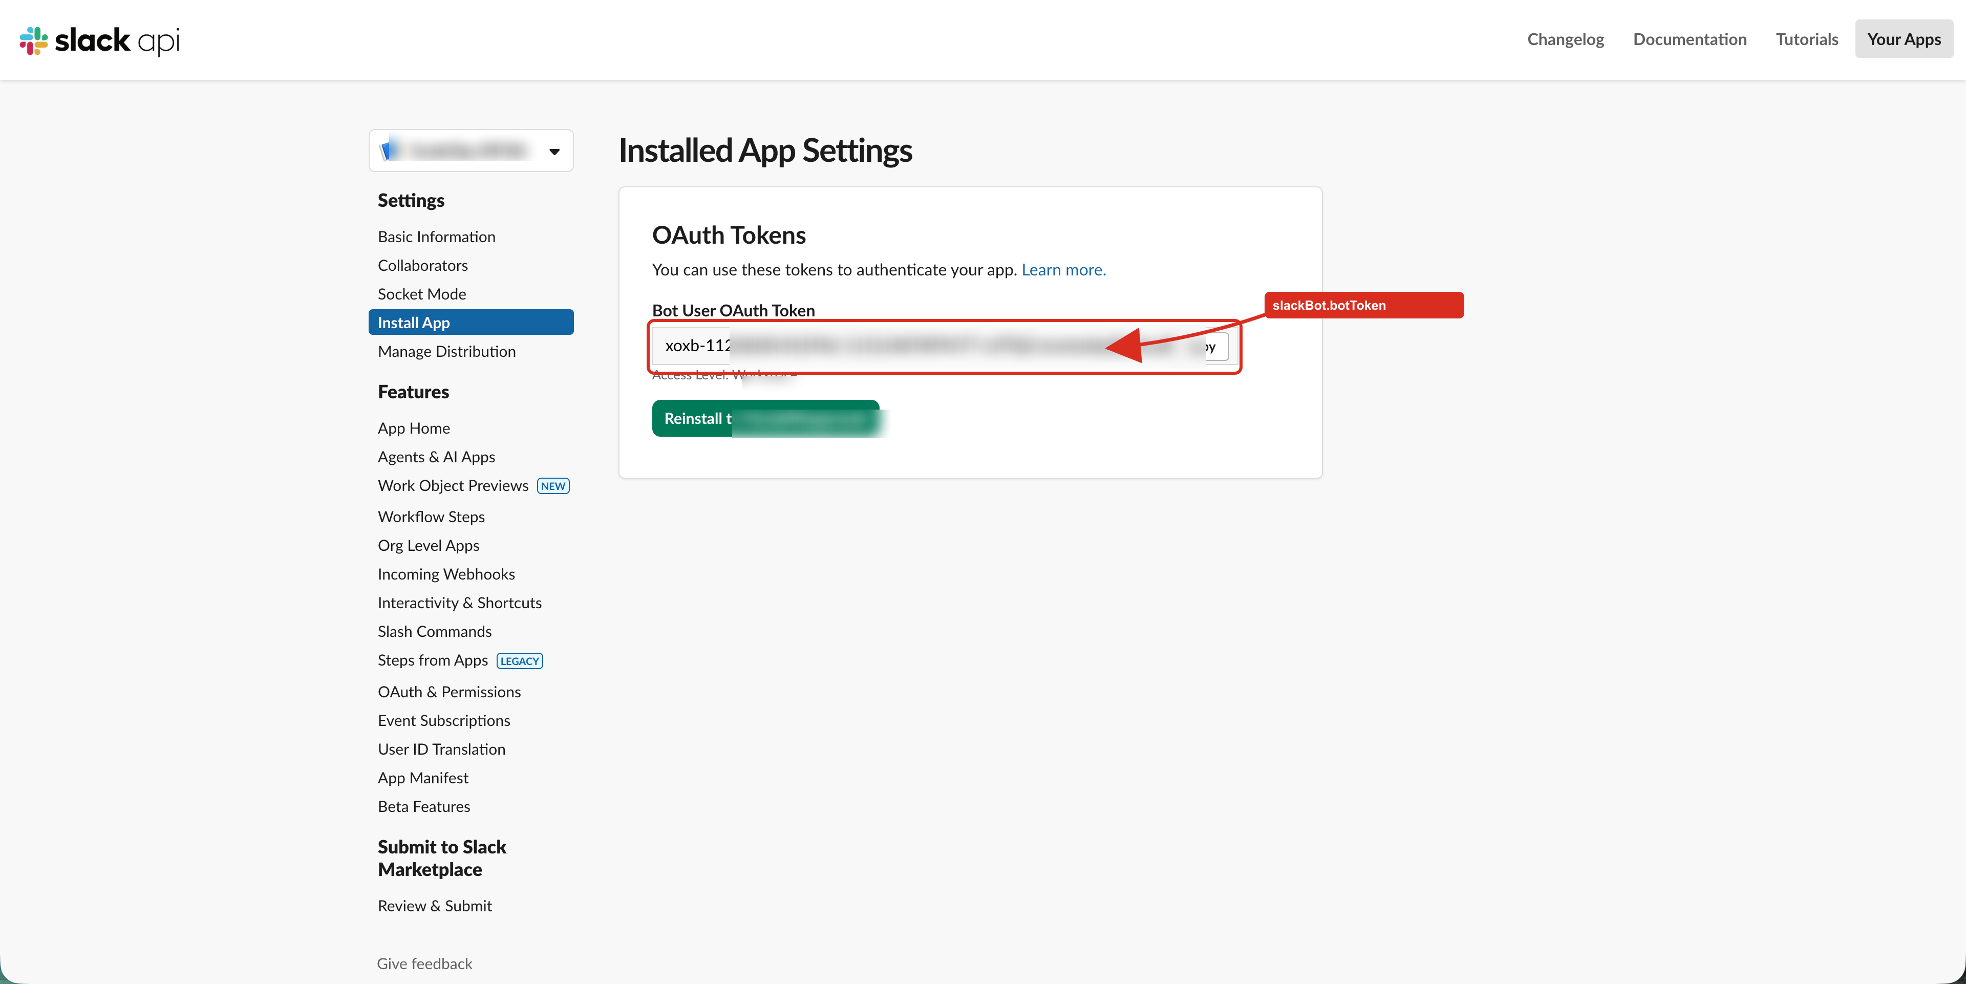The height and width of the screenshot is (984, 1966).
Task: Open Changelog in the top navigation
Action: [1565, 39]
